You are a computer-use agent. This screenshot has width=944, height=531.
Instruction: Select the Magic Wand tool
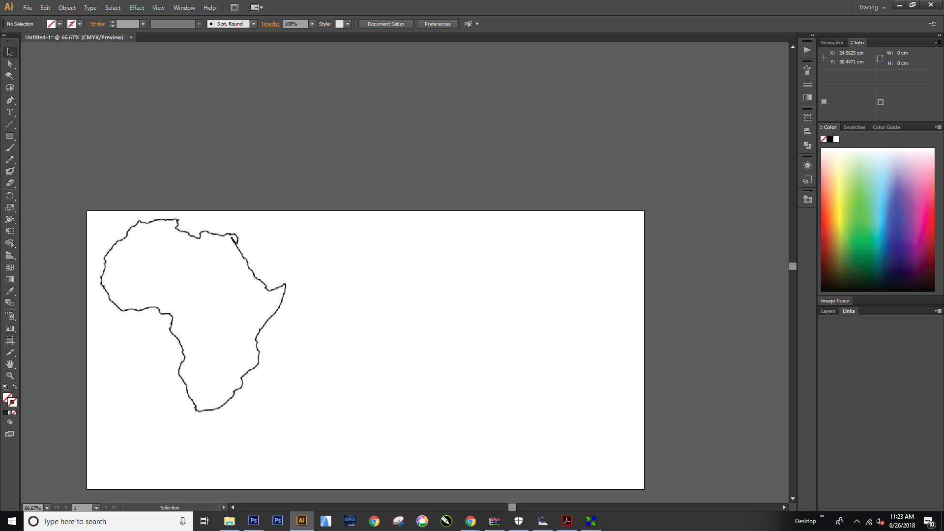(x=9, y=76)
